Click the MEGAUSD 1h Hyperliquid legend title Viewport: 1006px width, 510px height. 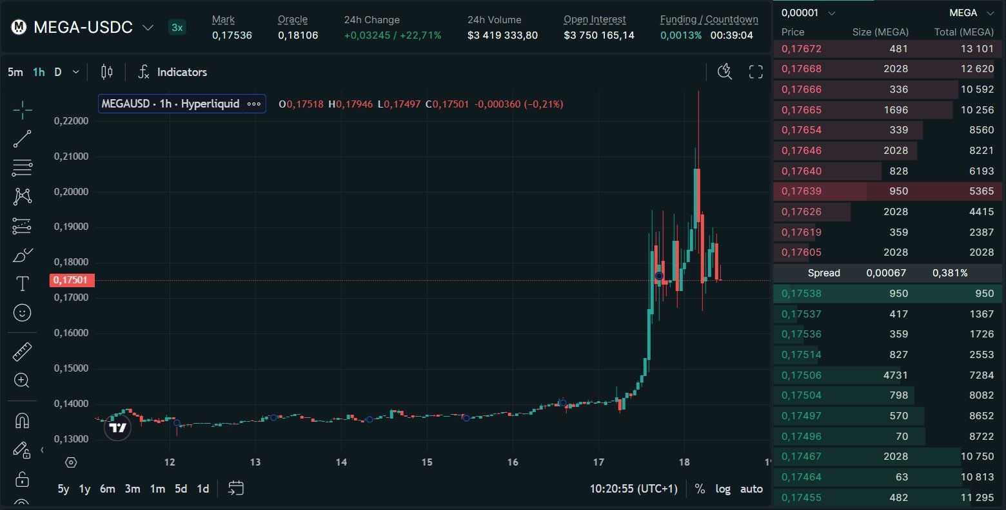tap(171, 104)
